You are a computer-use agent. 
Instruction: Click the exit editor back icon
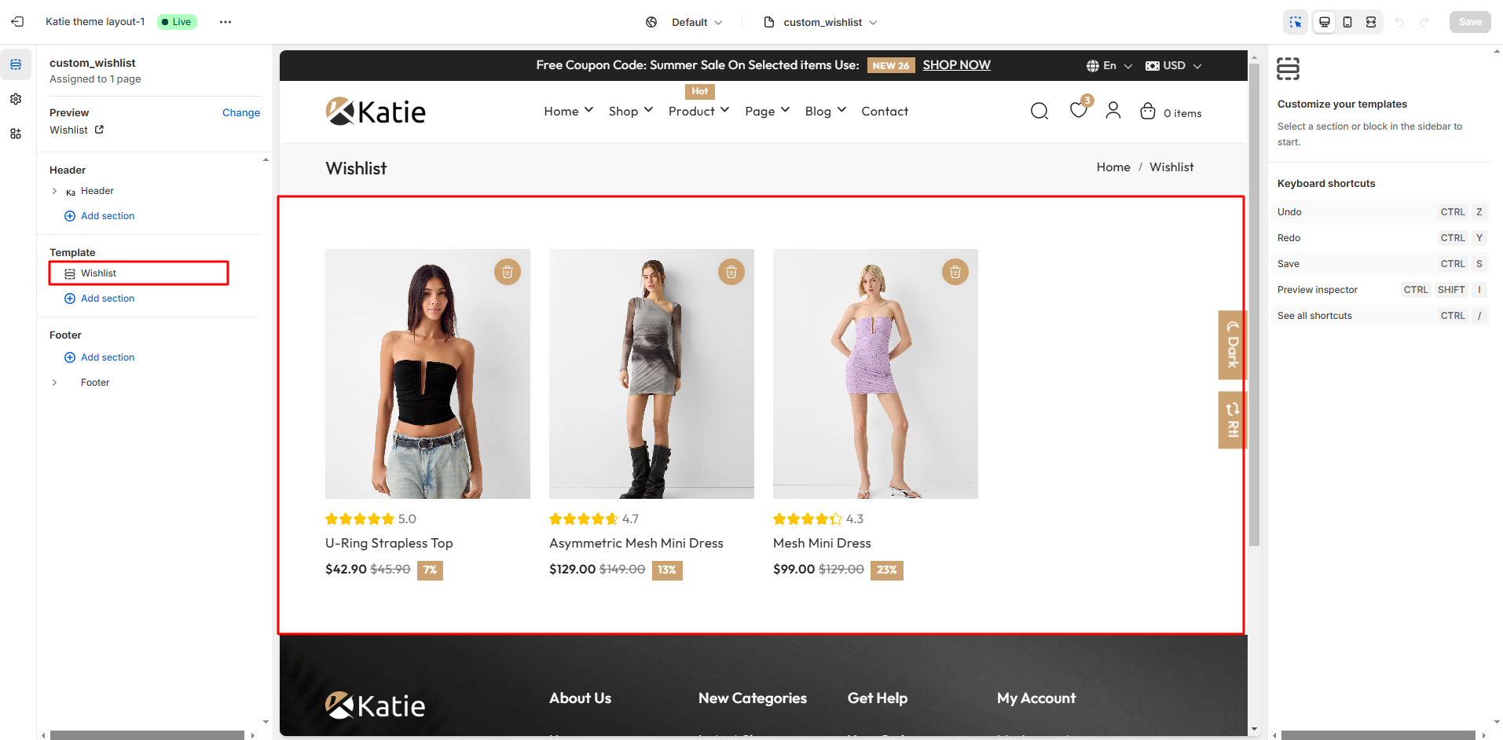pos(17,22)
